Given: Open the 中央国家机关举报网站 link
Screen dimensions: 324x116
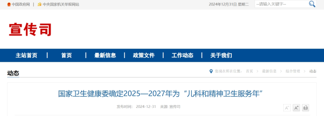Looking at the screenshot, I should pyautogui.click(x=61, y=4).
